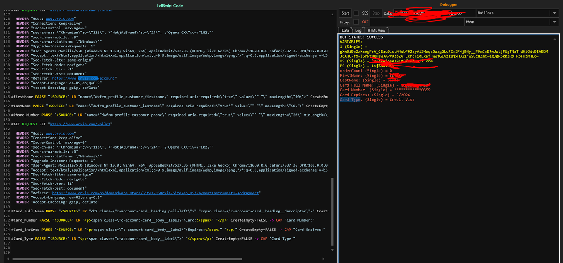
Task: Open the HTML View tab
Action: coord(377,30)
